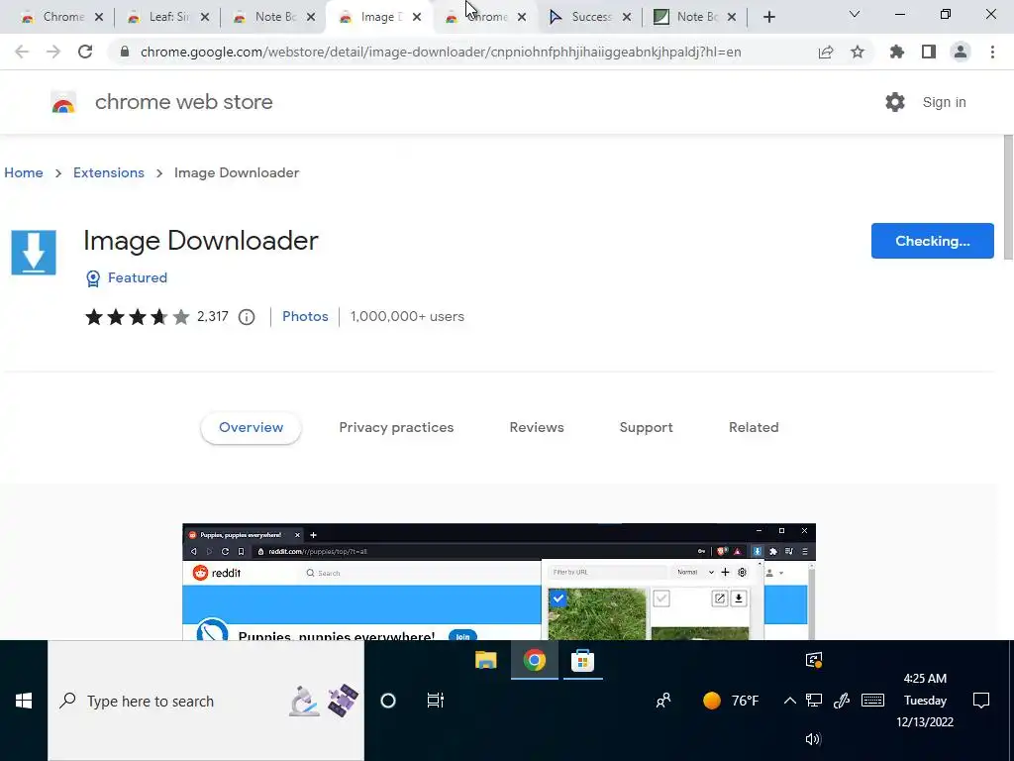Open the touch keyboard tray icon

(873, 701)
